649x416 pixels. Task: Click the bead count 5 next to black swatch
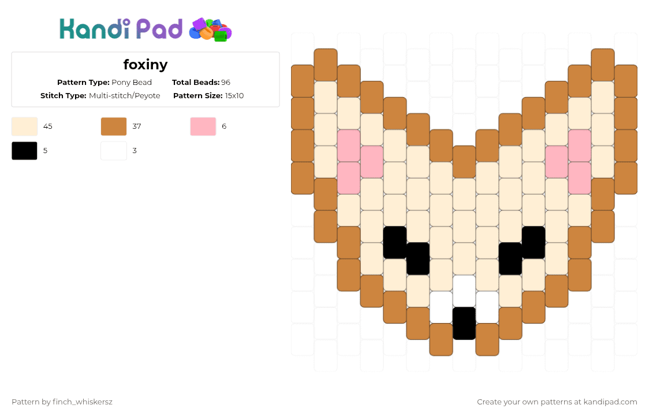coord(45,151)
